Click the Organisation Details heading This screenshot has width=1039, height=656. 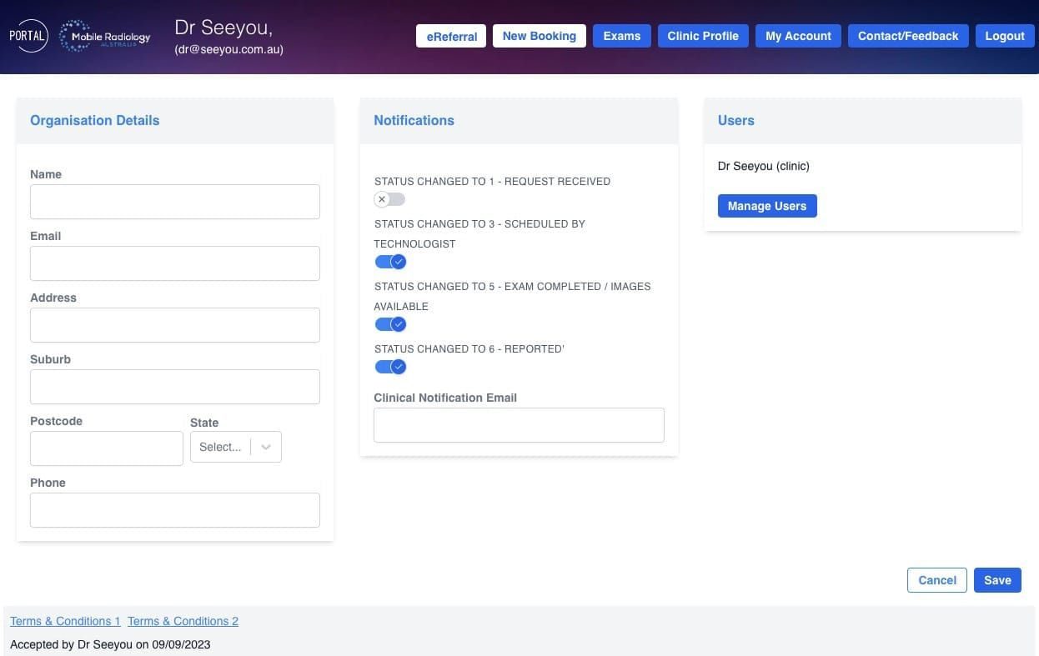click(x=94, y=120)
